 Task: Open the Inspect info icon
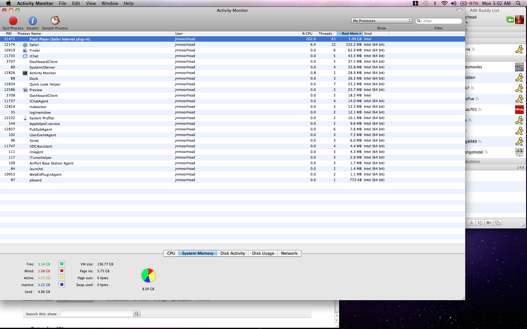(33, 21)
